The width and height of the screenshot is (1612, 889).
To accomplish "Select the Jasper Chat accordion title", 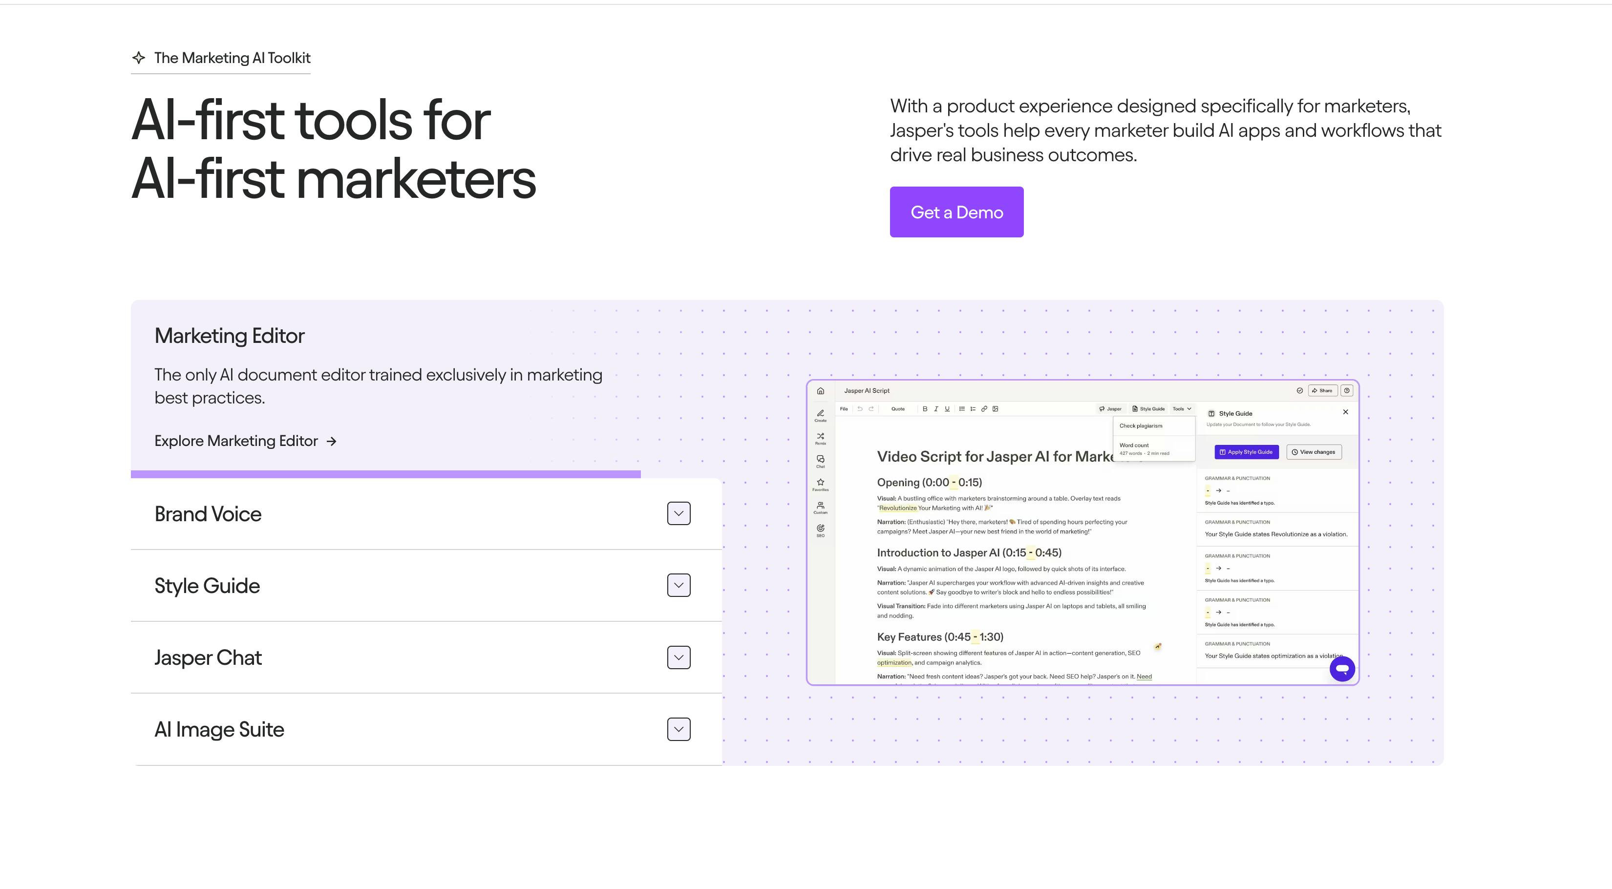I will [208, 657].
